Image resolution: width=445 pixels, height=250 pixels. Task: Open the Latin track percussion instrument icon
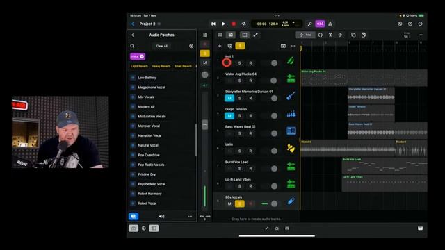[x=291, y=148]
